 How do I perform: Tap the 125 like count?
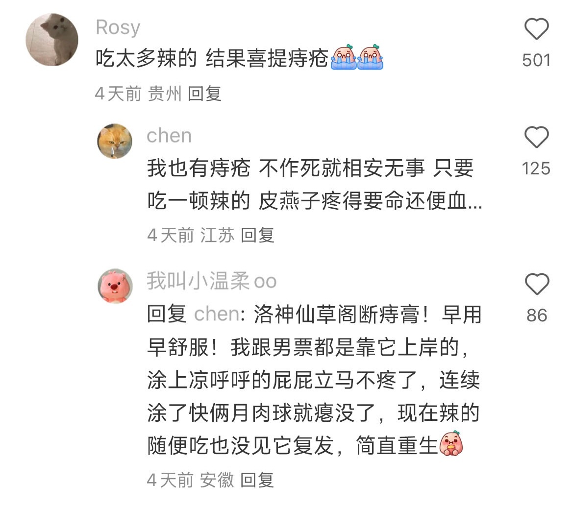(x=536, y=169)
